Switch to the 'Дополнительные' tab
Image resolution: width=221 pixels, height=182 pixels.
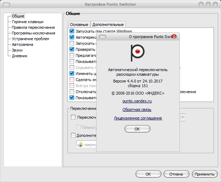coord(108,25)
